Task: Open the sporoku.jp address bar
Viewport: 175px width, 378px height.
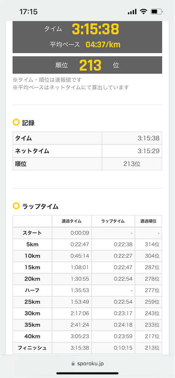Action: coord(87,364)
